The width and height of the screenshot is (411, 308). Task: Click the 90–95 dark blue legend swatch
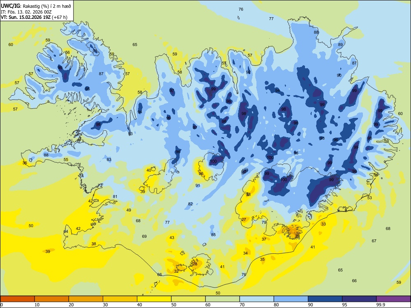click(x=325, y=299)
